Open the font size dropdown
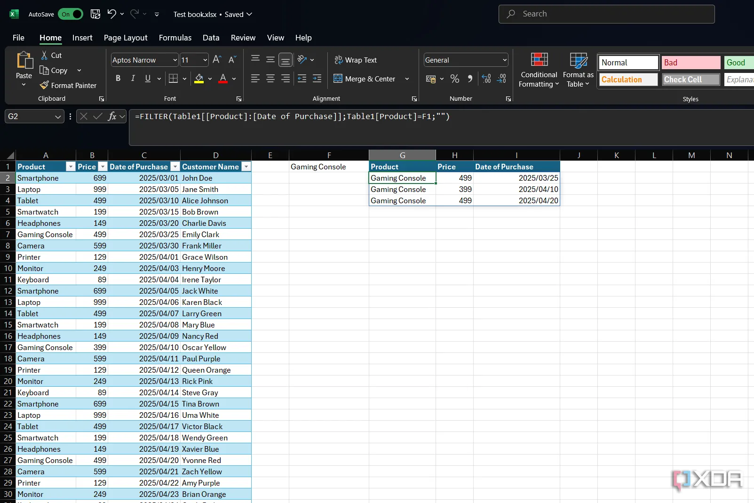This screenshot has height=503, width=754. [x=205, y=60]
